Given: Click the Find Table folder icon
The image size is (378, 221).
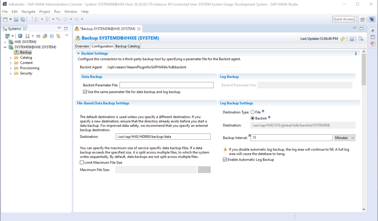Looking at the screenshot, I should tap(45, 36).
